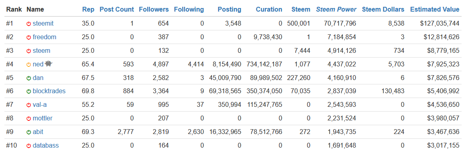The image size is (466, 152).
Task: Sort the table by Rep column
Action: click(88, 10)
